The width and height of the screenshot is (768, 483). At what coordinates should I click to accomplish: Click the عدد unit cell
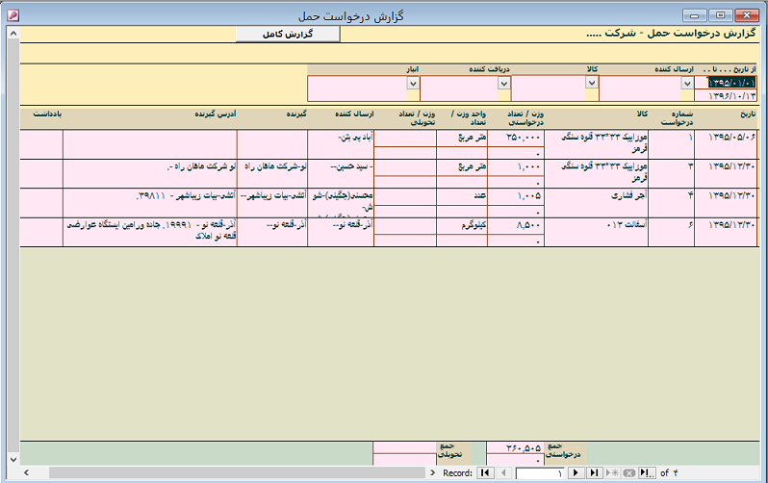coord(462,197)
